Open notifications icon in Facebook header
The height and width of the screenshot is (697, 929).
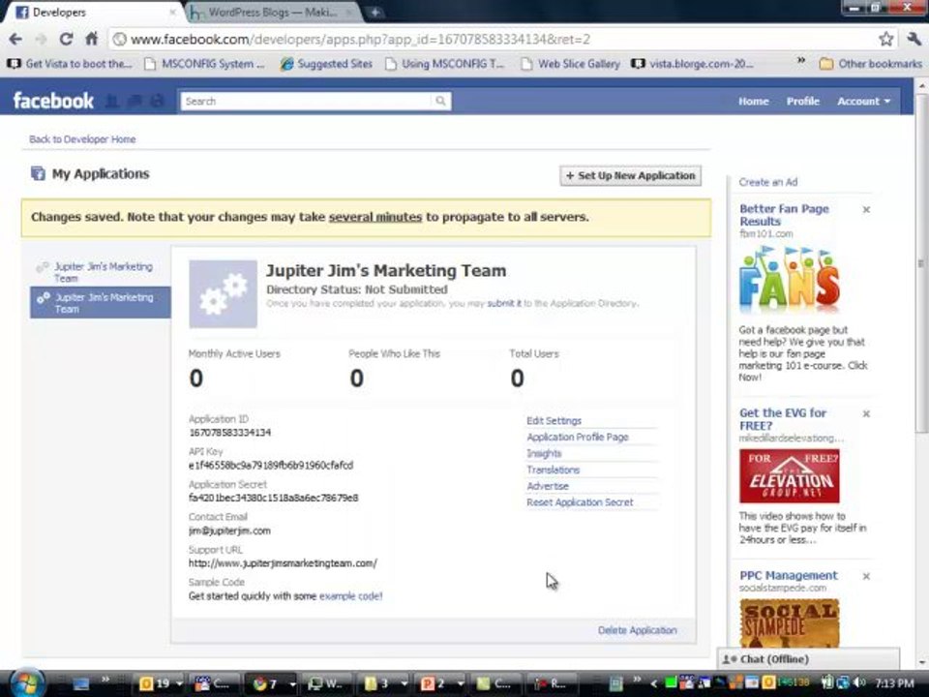click(x=157, y=101)
